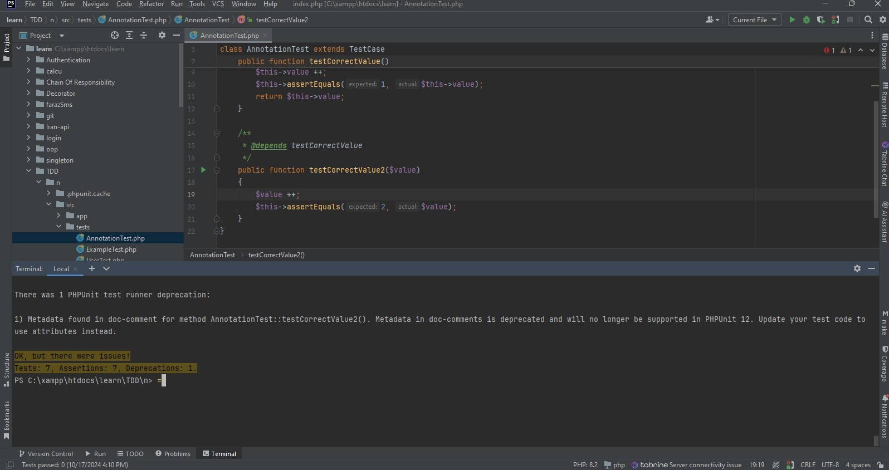Expand all in Project panel
The height and width of the screenshot is (470, 889).
(129, 35)
